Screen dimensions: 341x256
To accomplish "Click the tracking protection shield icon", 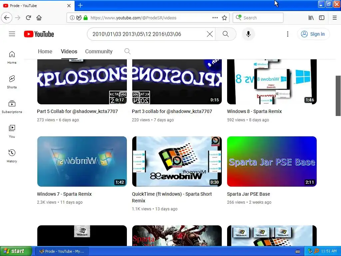I will (79, 18).
